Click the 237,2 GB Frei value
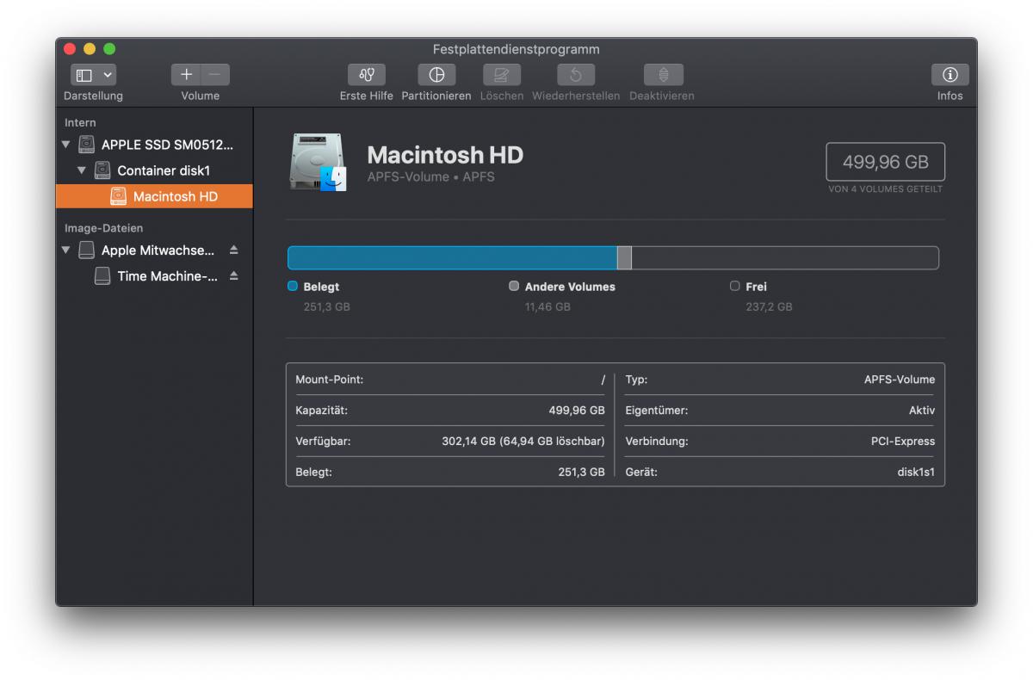 (x=769, y=306)
